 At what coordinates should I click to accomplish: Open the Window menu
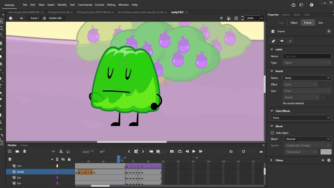click(123, 5)
